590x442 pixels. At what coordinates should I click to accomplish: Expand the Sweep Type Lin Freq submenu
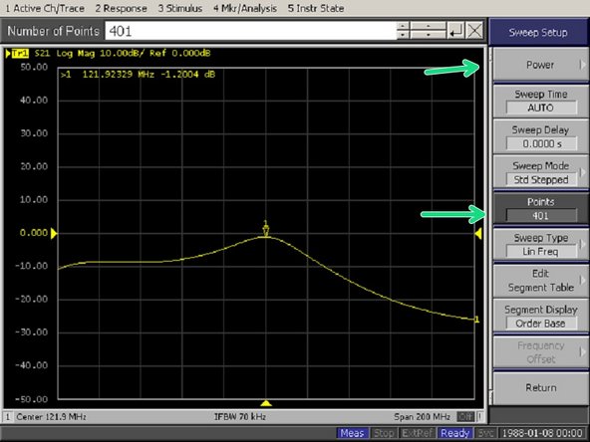(540, 244)
